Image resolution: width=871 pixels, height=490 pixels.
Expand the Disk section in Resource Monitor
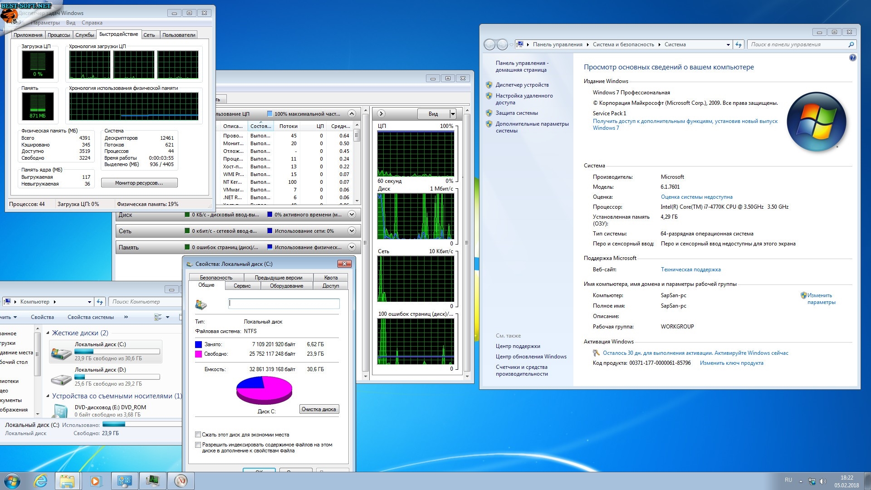351,215
